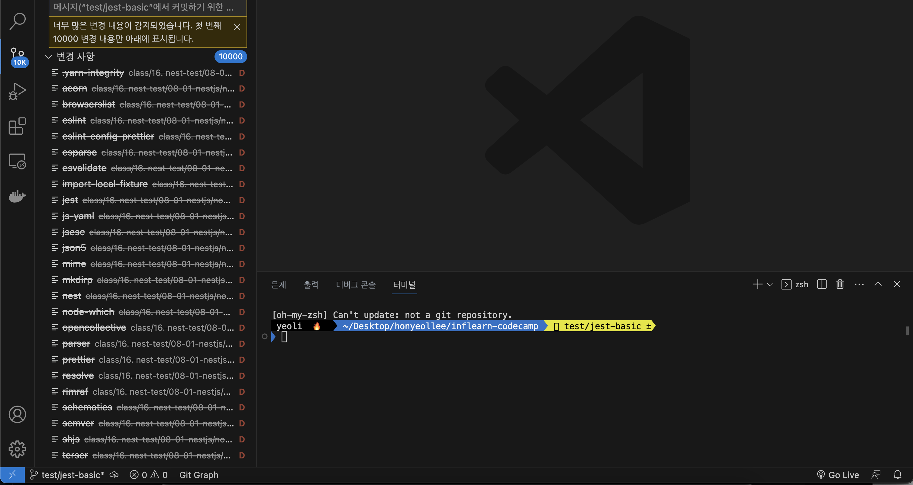Open the Manage gear menu

[17, 449]
